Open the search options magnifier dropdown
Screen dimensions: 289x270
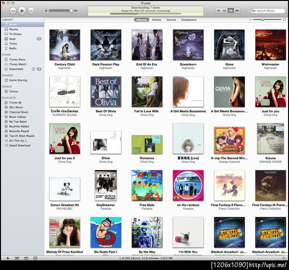[254, 11]
